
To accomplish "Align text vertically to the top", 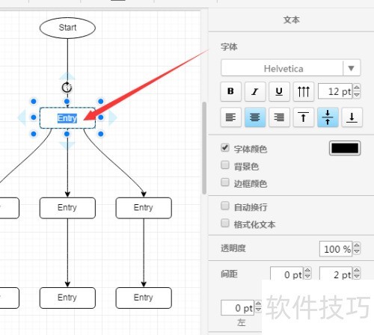I will tap(304, 117).
